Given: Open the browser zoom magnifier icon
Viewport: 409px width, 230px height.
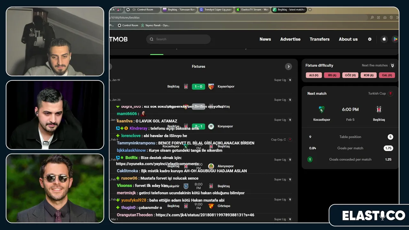Looking at the screenshot, I should 372,18.
